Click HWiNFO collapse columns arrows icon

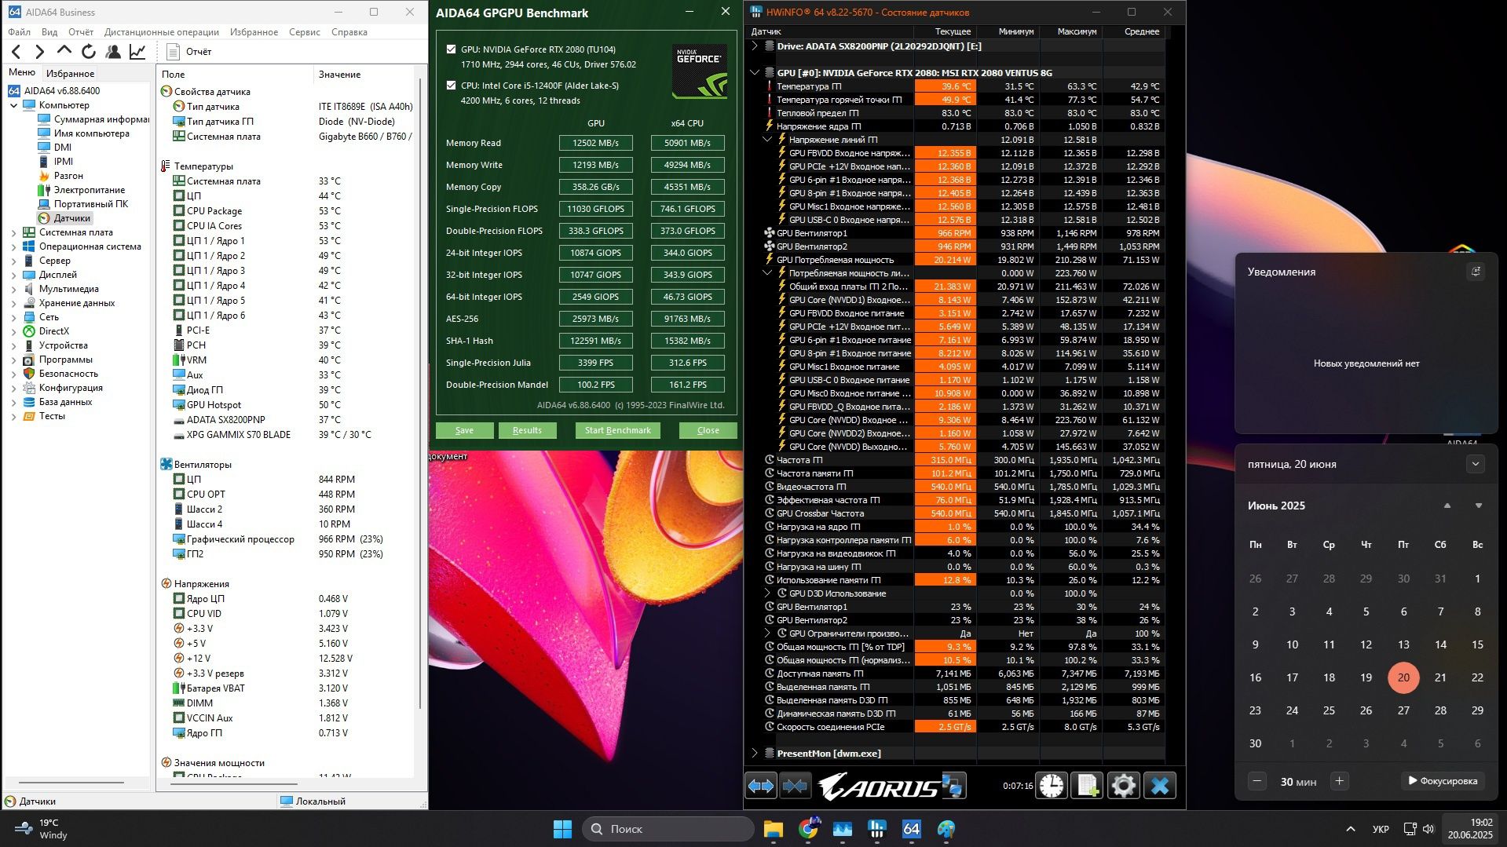795,786
